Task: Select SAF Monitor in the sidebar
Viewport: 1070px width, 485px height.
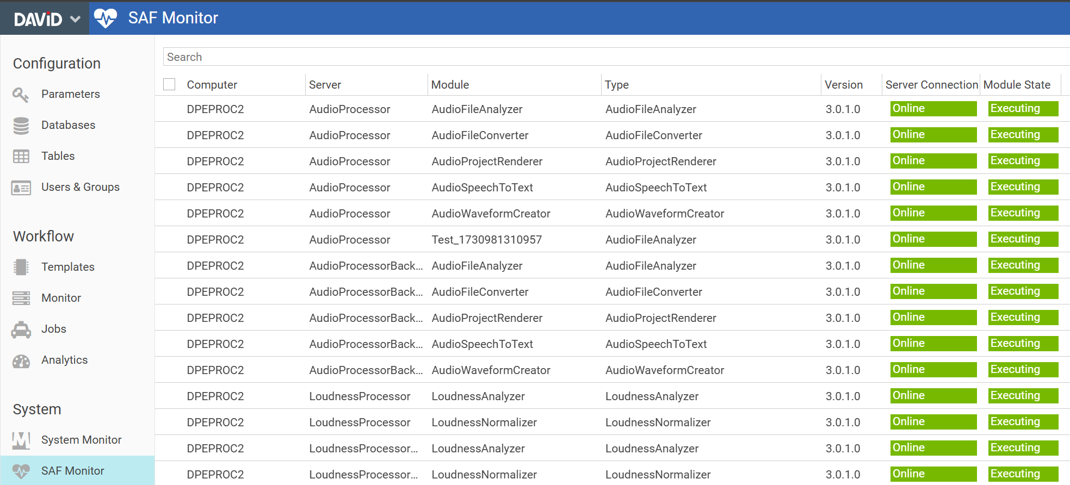Action: point(72,471)
